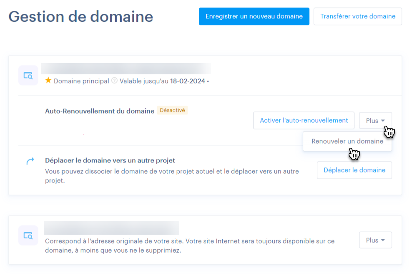The width and height of the screenshot is (412, 276).
Task: Click the blurred domain name in the second card
Action: 111,228
